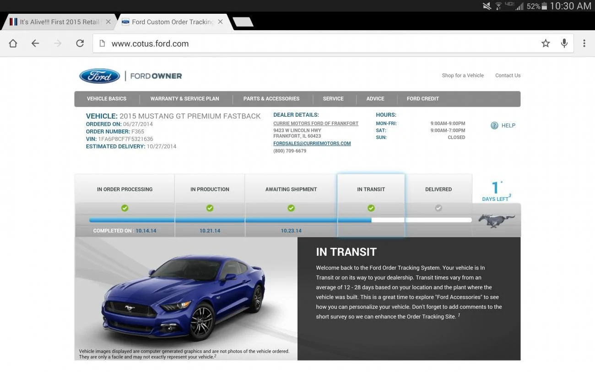Click green check under In Transit
This screenshot has width=595, height=372.
[371, 208]
